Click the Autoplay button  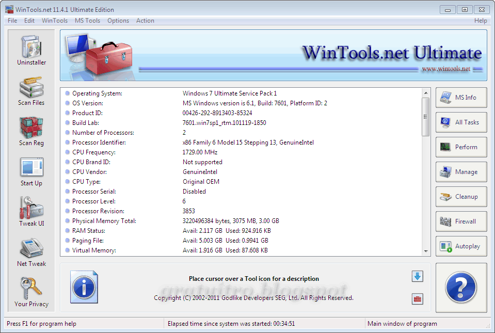(461, 246)
